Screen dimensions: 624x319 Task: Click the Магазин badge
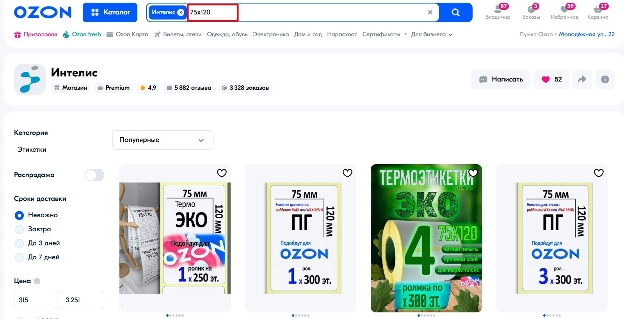pos(71,88)
